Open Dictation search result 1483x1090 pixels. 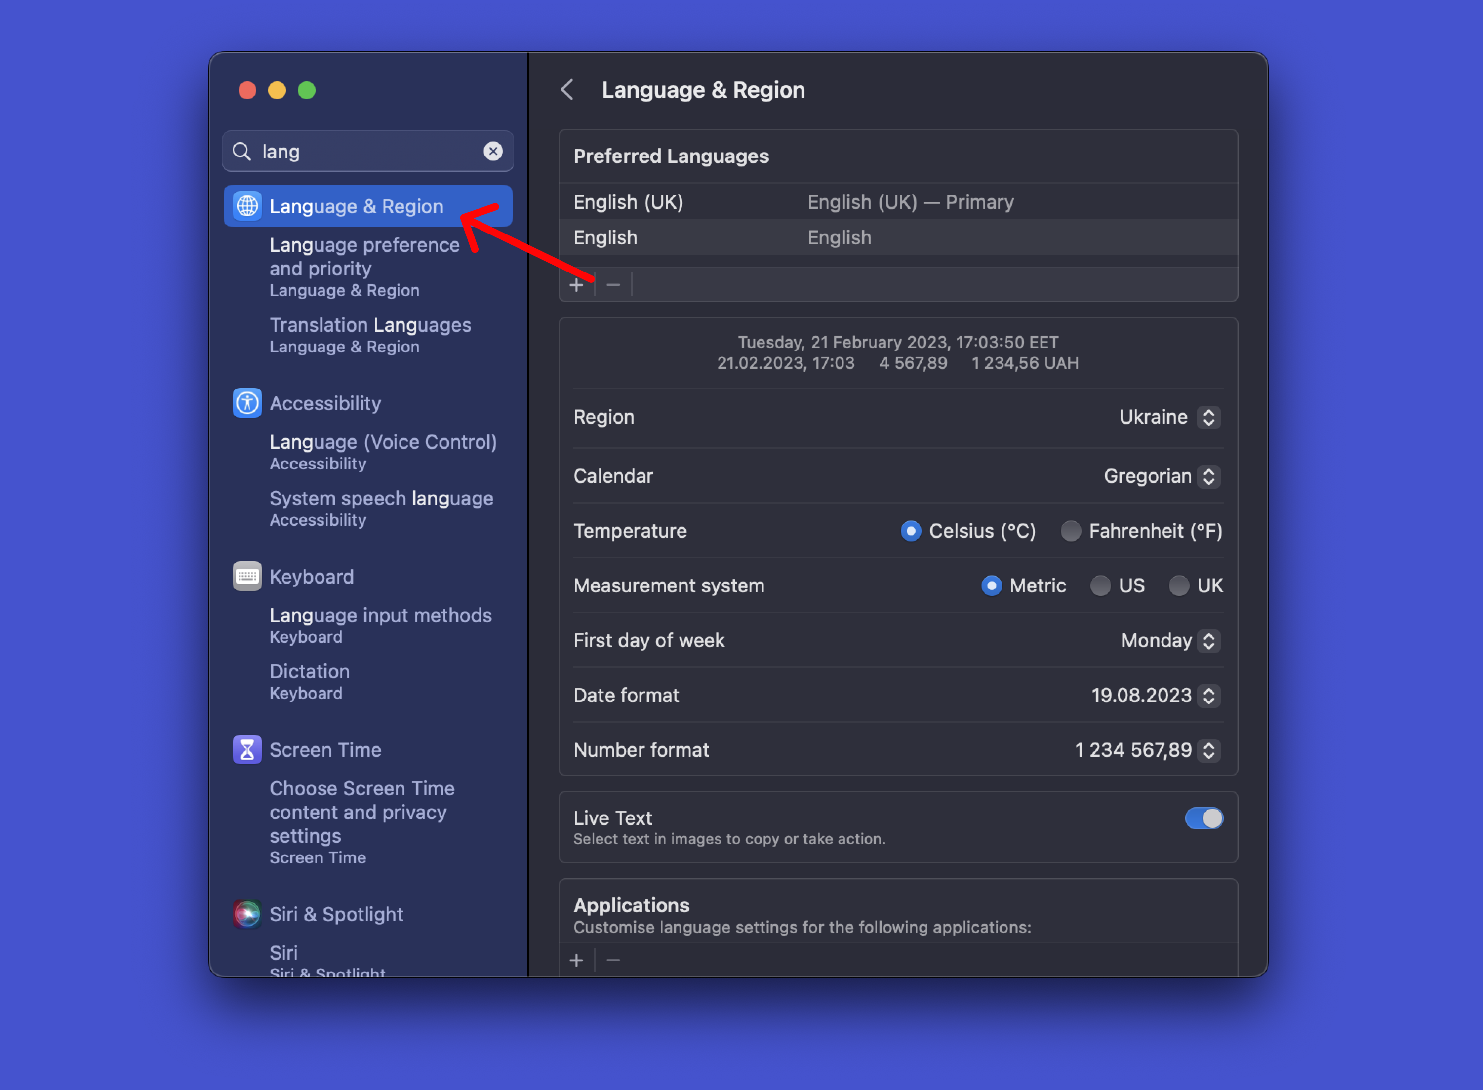click(x=310, y=682)
